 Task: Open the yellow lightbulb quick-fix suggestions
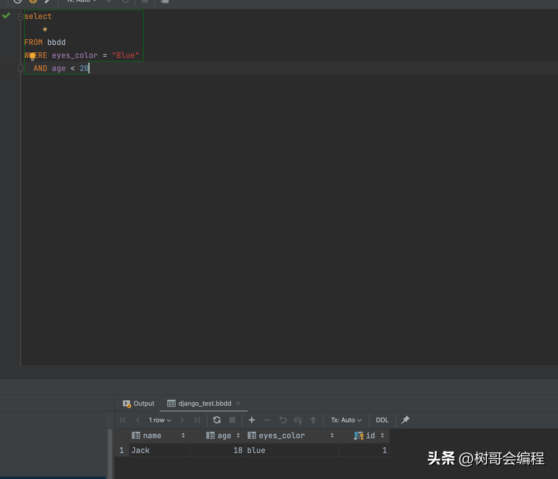pyautogui.click(x=33, y=56)
